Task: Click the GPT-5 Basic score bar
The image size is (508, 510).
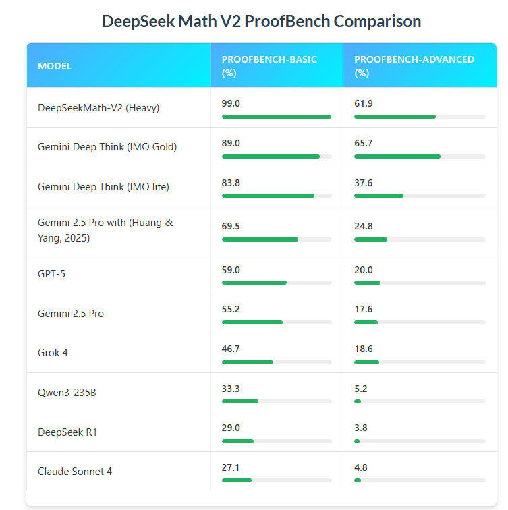Action: [276, 283]
